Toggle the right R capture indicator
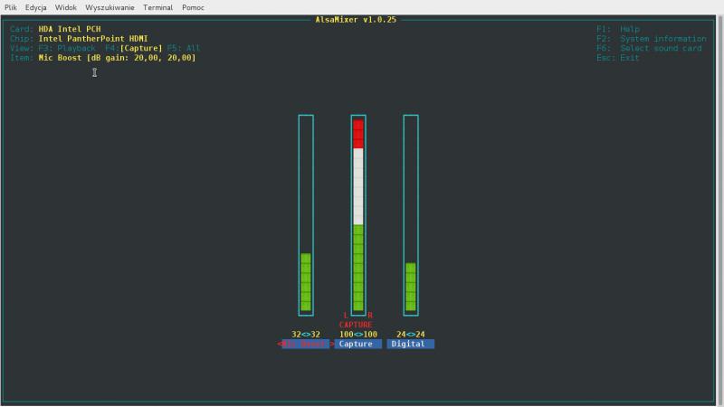 [370, 315]
